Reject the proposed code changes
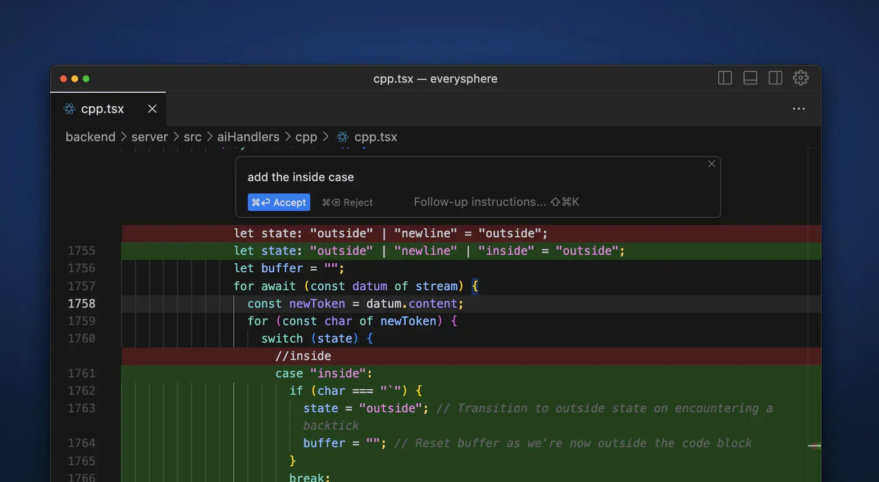The height and width of the screenshot is (482, 879). 347,202
